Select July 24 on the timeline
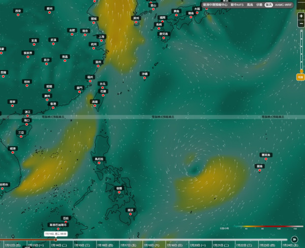 [290, 245]
